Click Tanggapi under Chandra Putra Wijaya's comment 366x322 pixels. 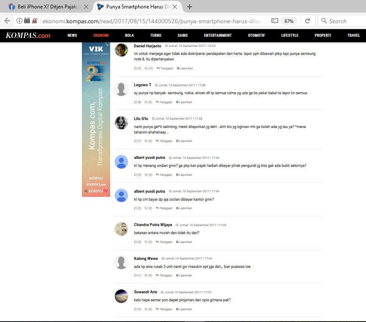click(165, 242)
